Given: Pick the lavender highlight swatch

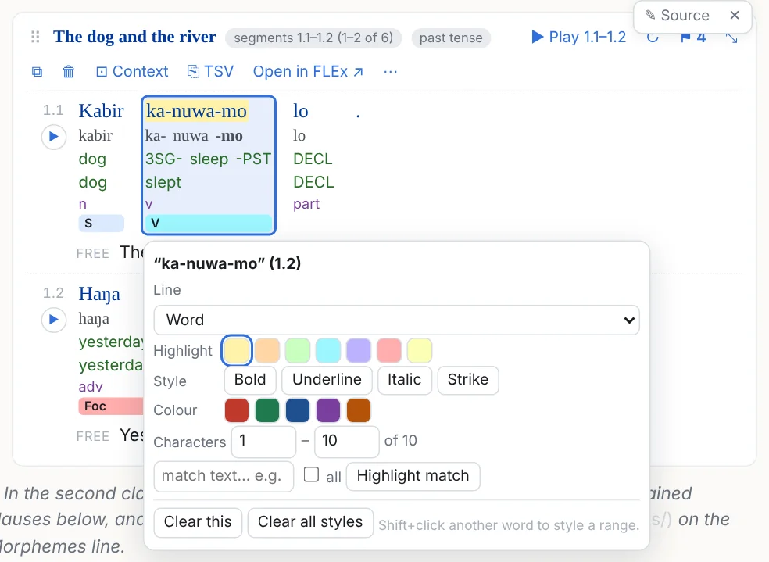Looking at the screenshot, I should coord(359,351).
